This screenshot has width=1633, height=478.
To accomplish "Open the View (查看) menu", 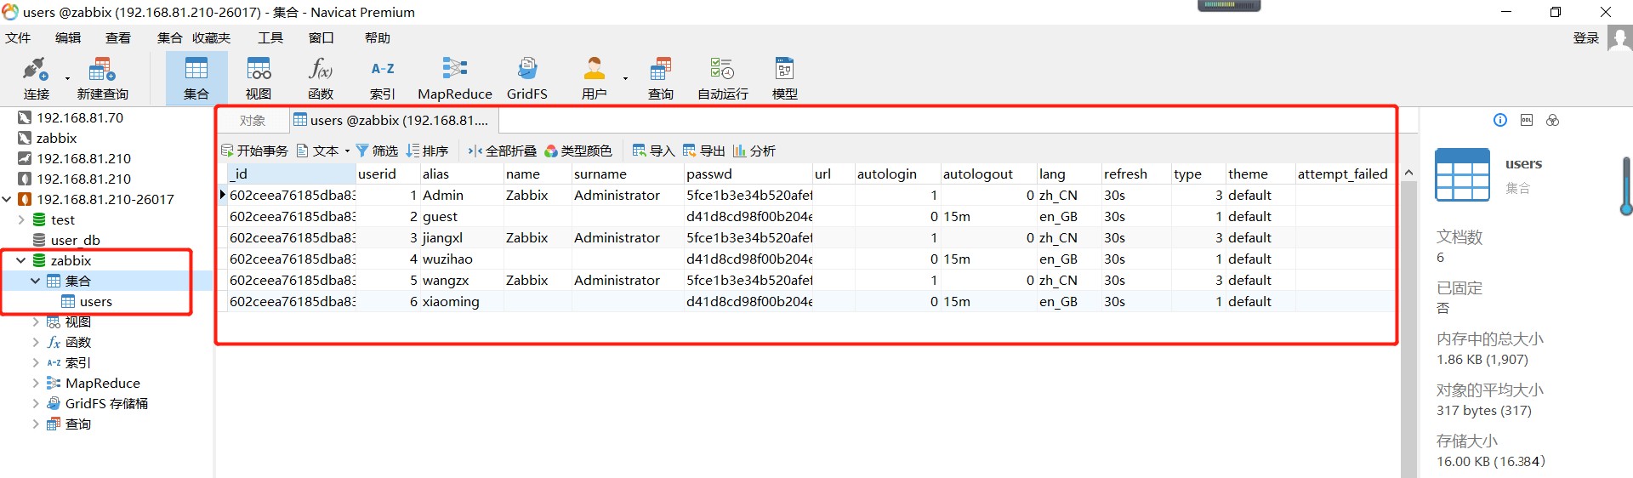I will coord(118,37).
